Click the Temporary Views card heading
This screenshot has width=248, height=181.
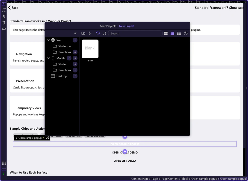(28, 108)
